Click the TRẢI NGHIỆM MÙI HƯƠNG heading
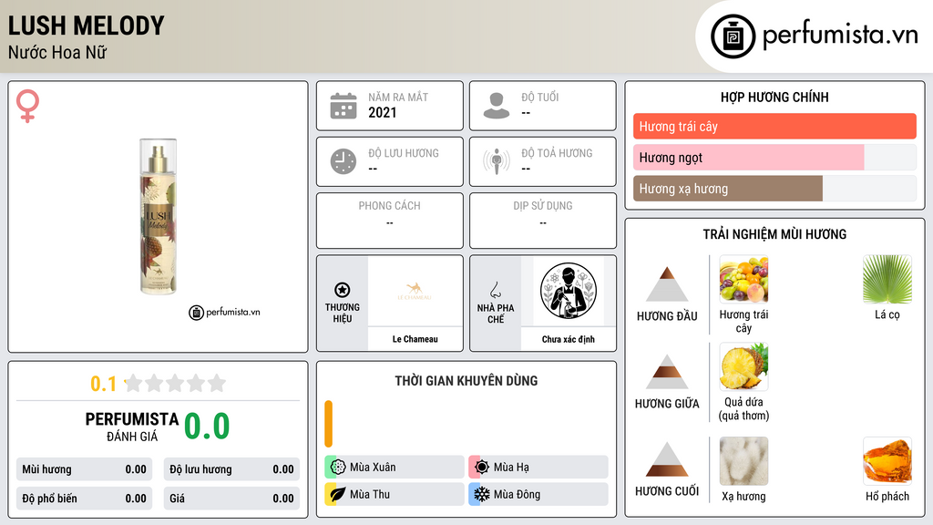Viewport: 933px width, 525px height. [774, 234]
